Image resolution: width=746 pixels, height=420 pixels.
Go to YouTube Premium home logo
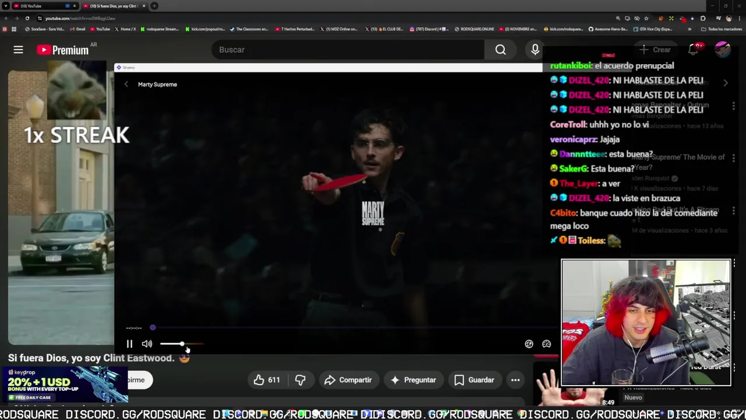click(62, 50)
